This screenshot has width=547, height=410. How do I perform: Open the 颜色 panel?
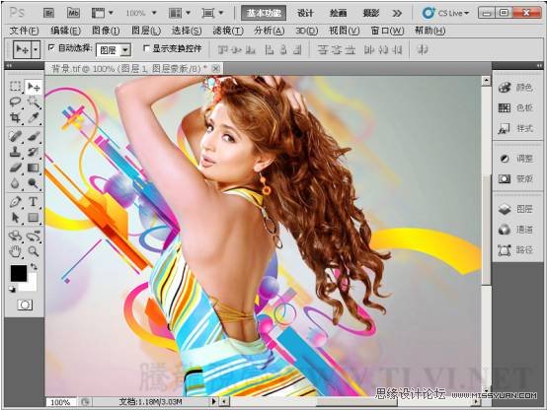pos(515,88)
